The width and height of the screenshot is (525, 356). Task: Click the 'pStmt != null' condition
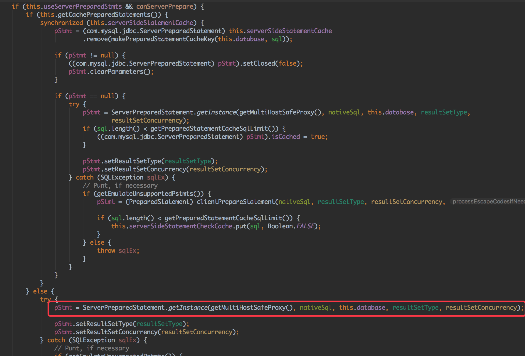pos(91,55)
